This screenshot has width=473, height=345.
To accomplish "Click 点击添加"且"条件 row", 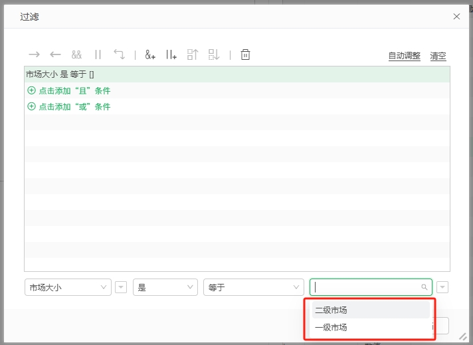I will [x=74, y=90].
